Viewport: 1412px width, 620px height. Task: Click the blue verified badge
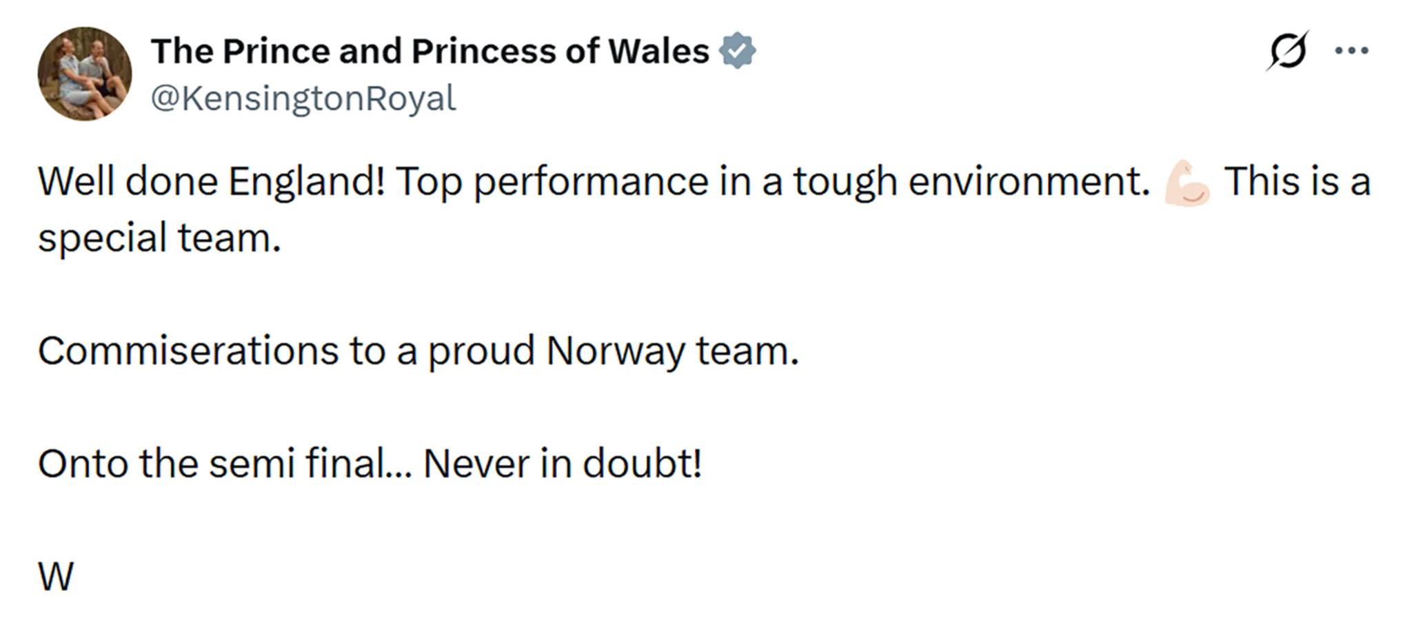pos(737,50)
